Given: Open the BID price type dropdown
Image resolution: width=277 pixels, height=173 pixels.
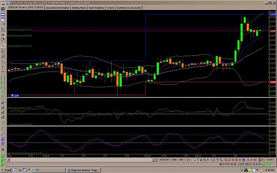Looking at the screenshot, I should 182,160.
